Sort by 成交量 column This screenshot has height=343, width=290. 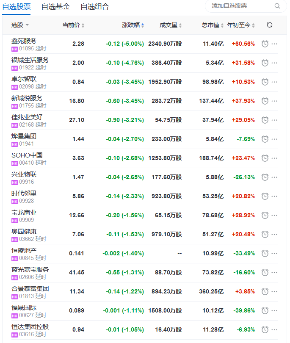coord(171,25)
